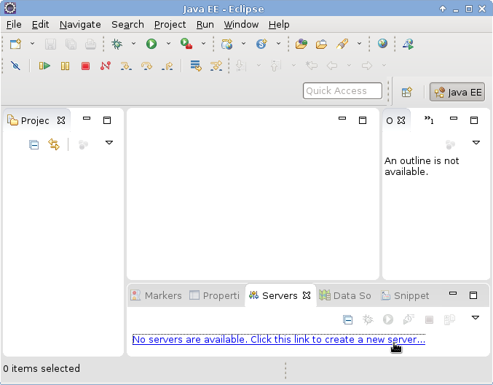Click the Search flashlight icon
The width and height of the screenshot is (493, 385).
pos(342,44)
